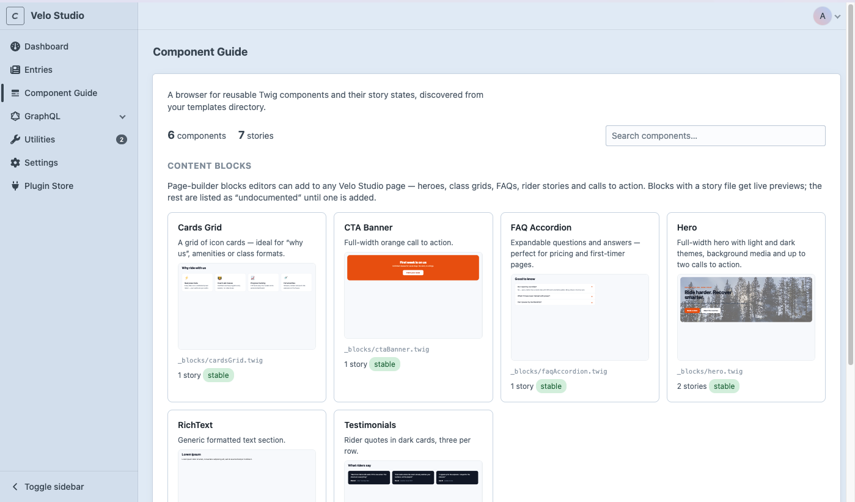This screenshot has width=855, height=502.
Task: Click the GraphQL logo icon
Action: point(15,116)
